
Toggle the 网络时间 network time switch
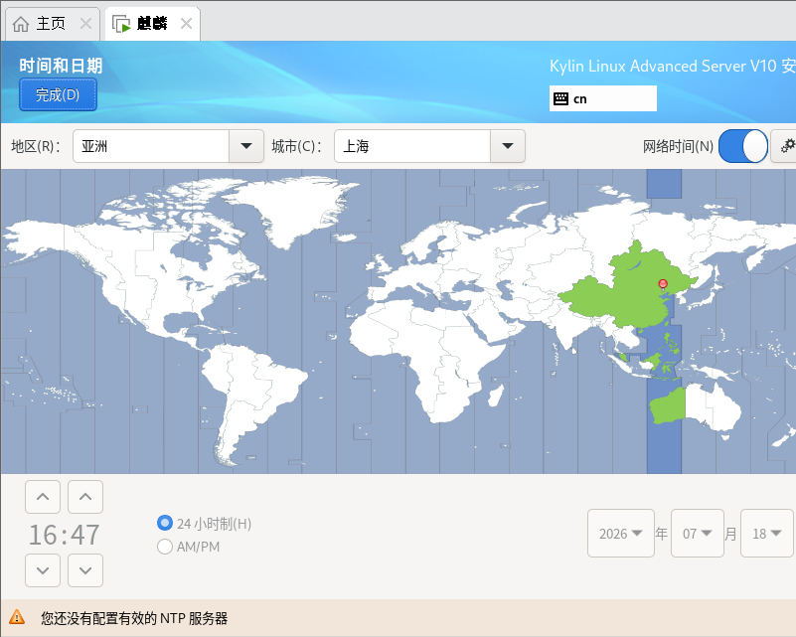(x=742, y=146)
